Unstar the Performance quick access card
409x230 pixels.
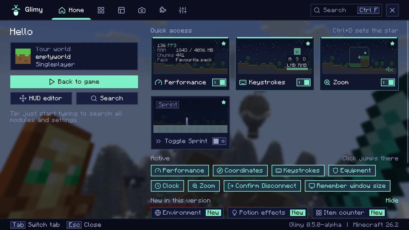click(x=224, y=43)
